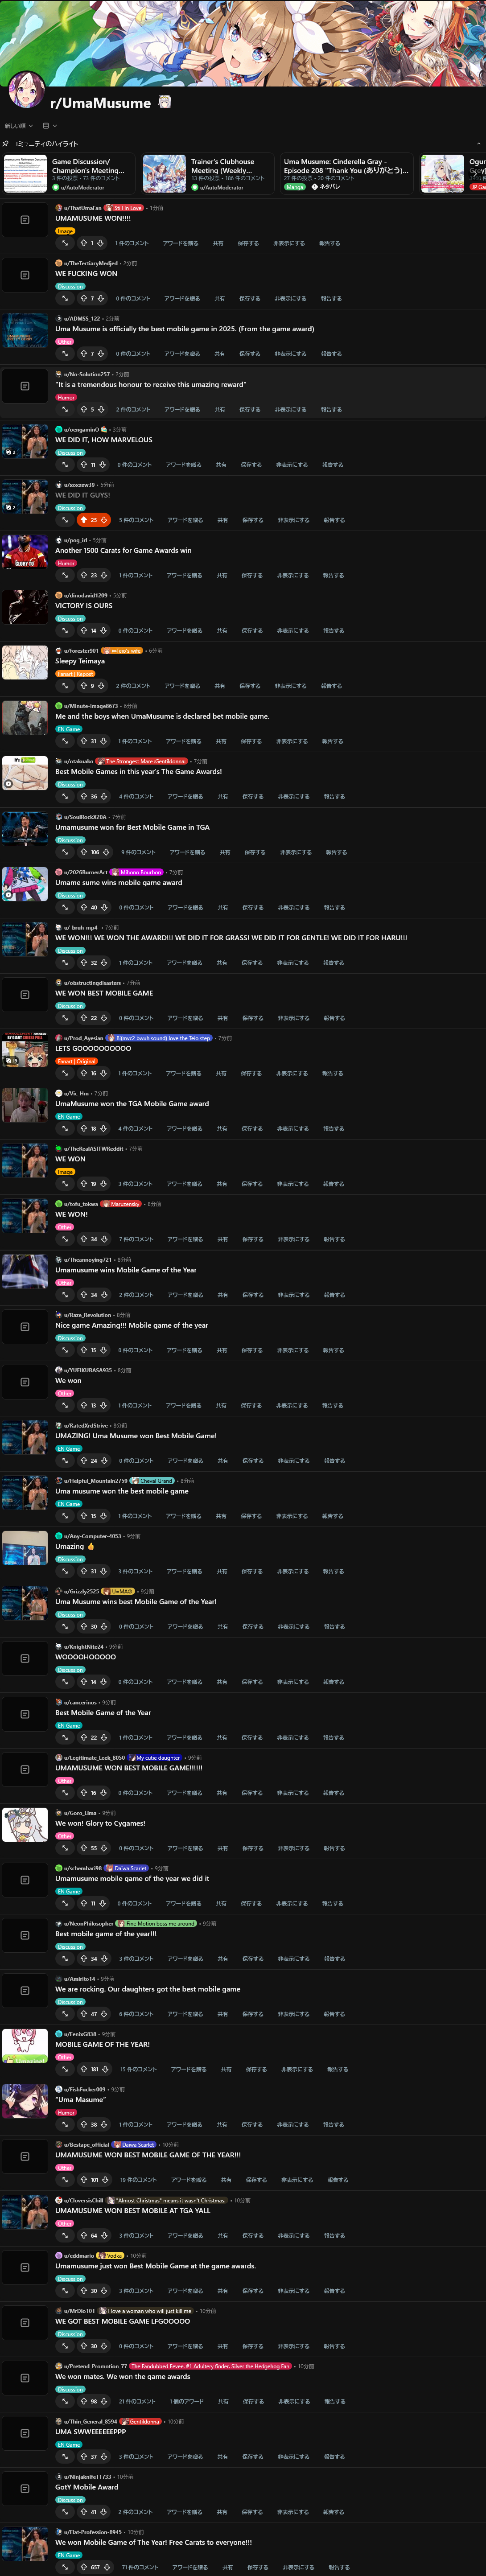This screenshot has height=2576, width=486.
Task: Open the 新しい順 sort dropdown
Action: [x=19, y=126]
